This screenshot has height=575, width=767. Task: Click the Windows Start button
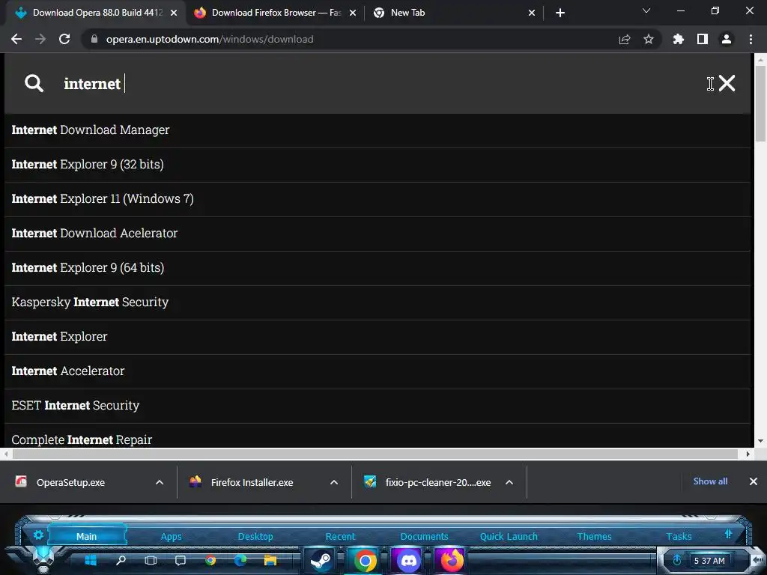91,560
